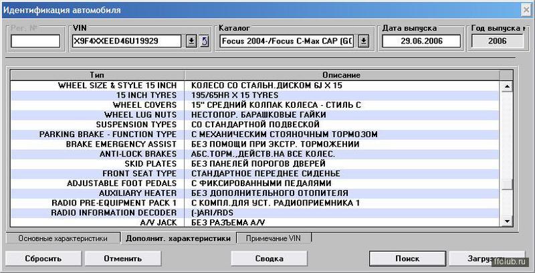Select the PARKING BRAKE - FUNCTION TYPE row

[x=255, y=134]
